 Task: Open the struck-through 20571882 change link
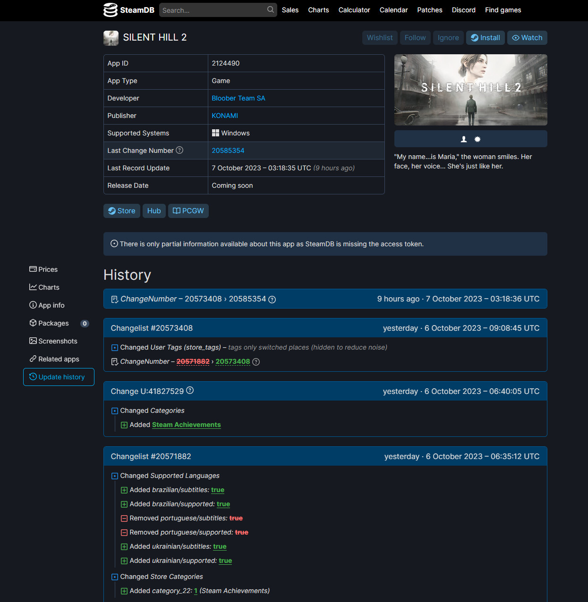click(x=193, y=361)
